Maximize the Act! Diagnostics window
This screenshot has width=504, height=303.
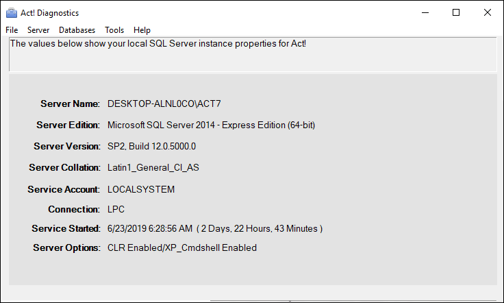pos(456,12)
